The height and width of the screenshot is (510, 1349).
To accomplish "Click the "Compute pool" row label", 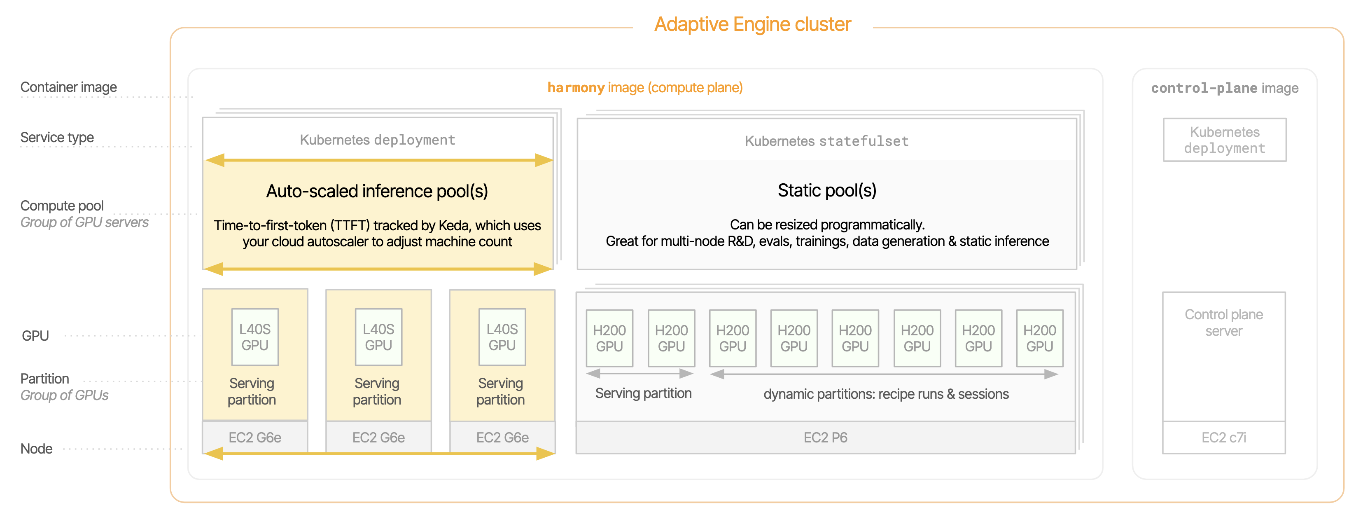I will click(62, 206).
